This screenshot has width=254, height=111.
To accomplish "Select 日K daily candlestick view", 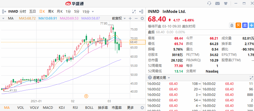I will (x=42, y=12).
